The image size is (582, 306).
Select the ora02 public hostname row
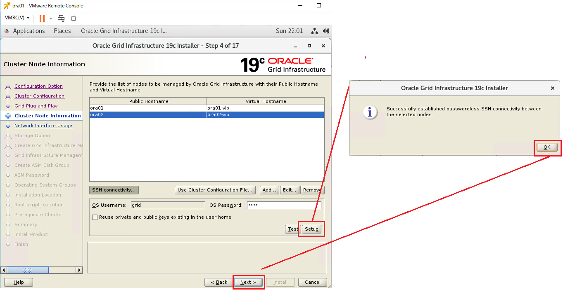point(148,114)
